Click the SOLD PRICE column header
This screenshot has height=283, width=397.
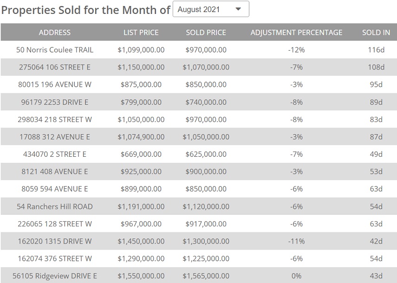click(206, 32)
